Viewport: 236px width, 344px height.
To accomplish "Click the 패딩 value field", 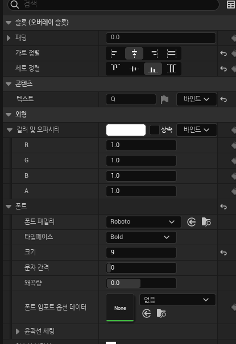I will tap(161, 37).
